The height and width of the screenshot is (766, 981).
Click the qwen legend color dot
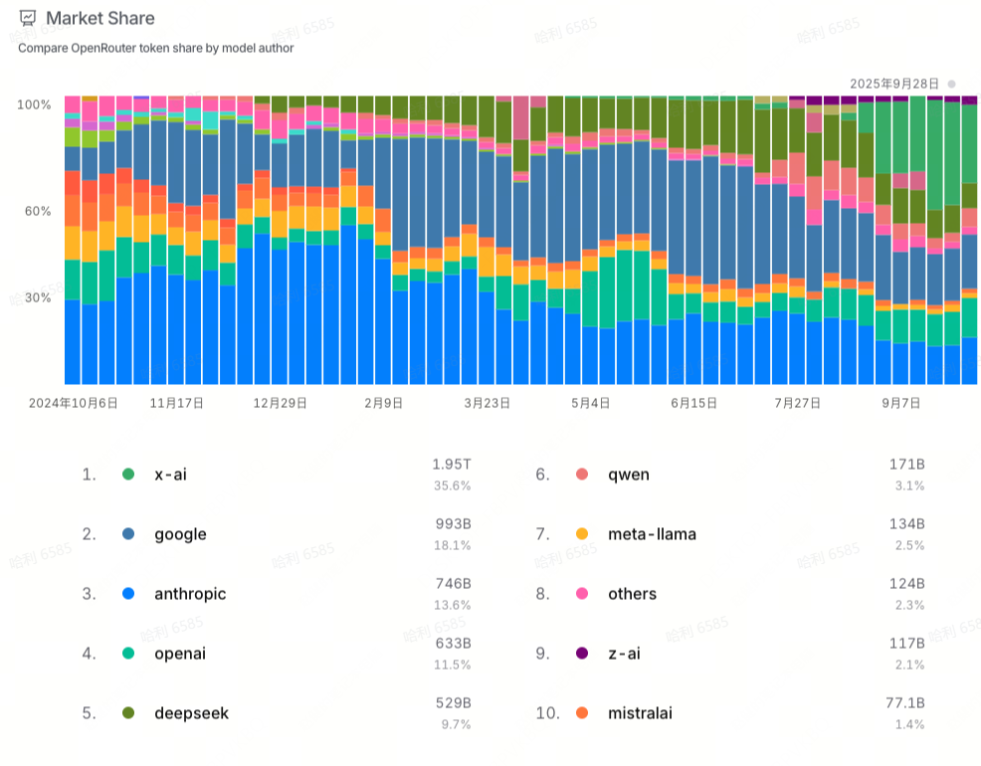click(582, 475)
